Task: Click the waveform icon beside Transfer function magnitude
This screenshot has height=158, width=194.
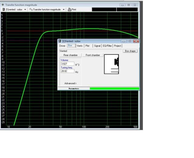Action: click(31, 9)
